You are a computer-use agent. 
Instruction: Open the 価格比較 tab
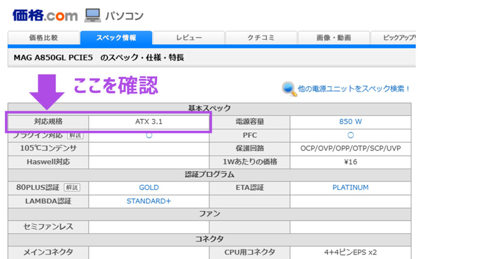tap(43, 38)
